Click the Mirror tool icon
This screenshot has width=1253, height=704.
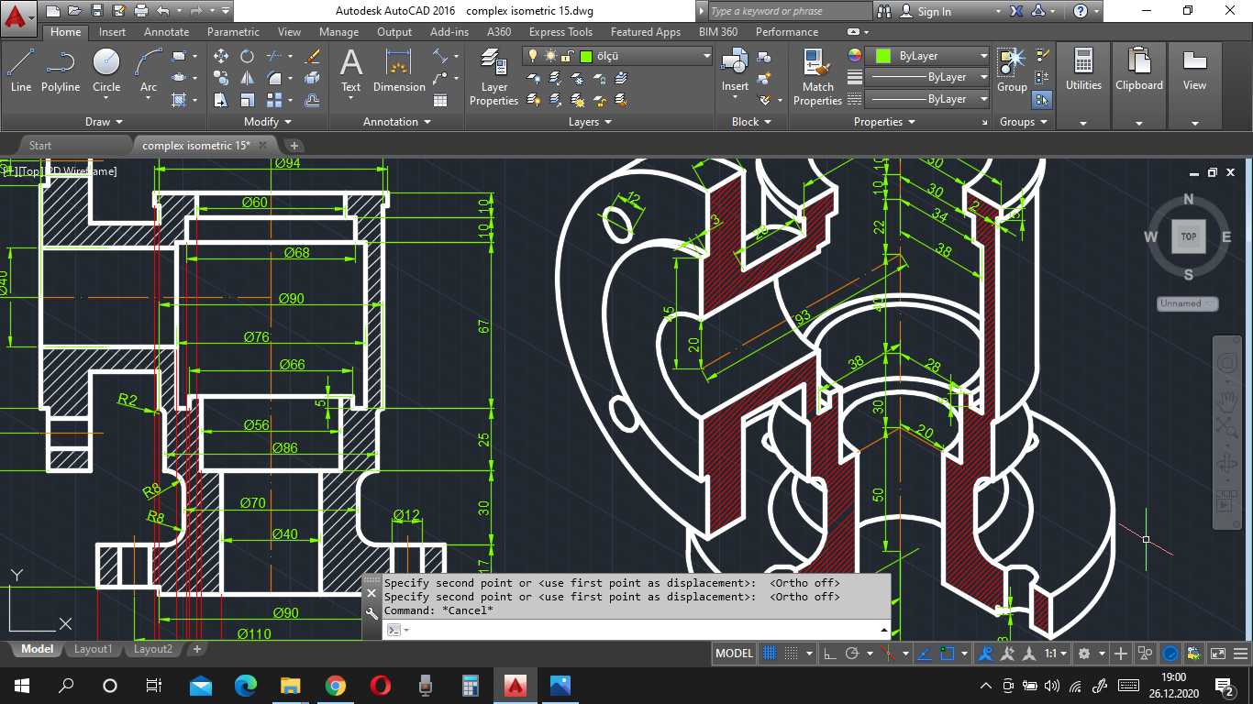pyautogui.click(x=248, y=78)
